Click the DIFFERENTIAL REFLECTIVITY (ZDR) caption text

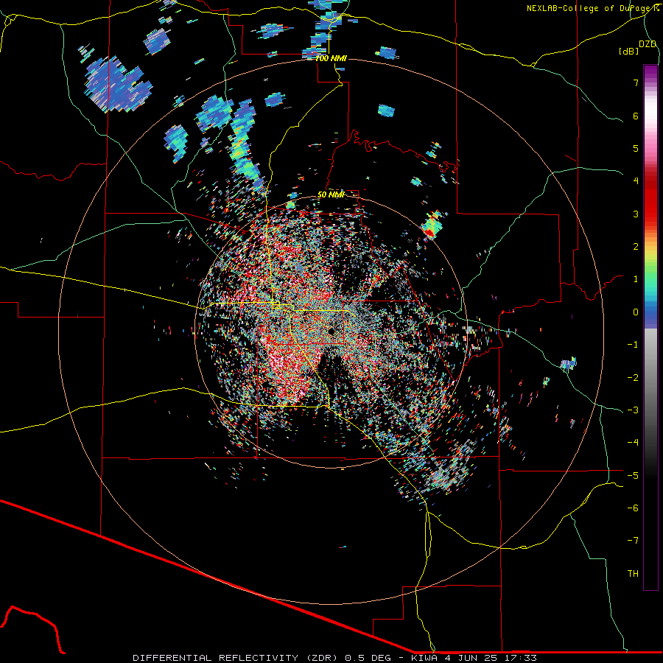tap(236, 658)
